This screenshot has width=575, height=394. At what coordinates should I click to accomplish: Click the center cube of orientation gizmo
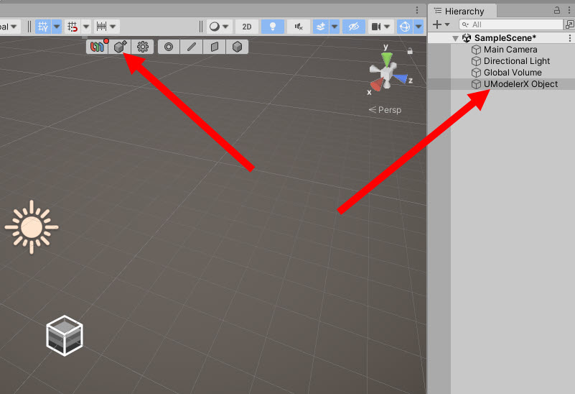click(385, 73)
